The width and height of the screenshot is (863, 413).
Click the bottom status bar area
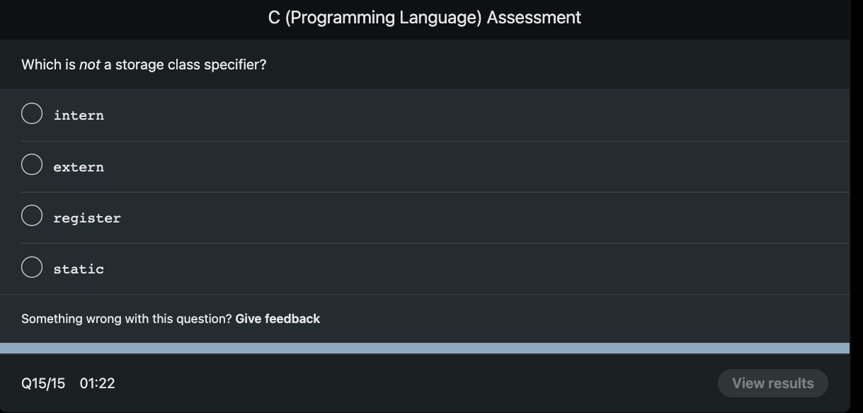click(x=425, y=383)
